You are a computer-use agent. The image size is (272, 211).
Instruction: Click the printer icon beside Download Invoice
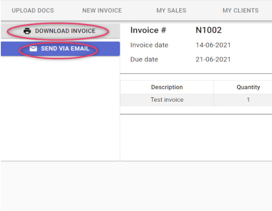coord(27,31)
